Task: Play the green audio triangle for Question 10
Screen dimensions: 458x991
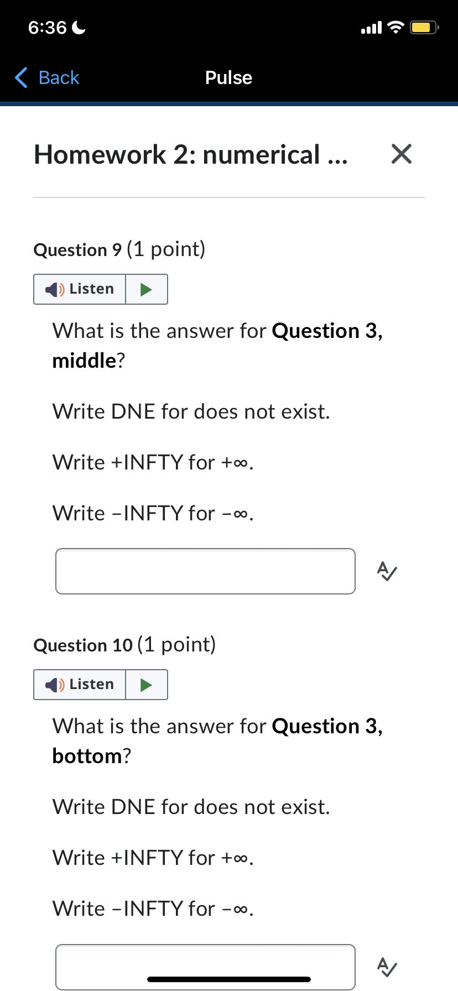Action: tap(147, 685)
